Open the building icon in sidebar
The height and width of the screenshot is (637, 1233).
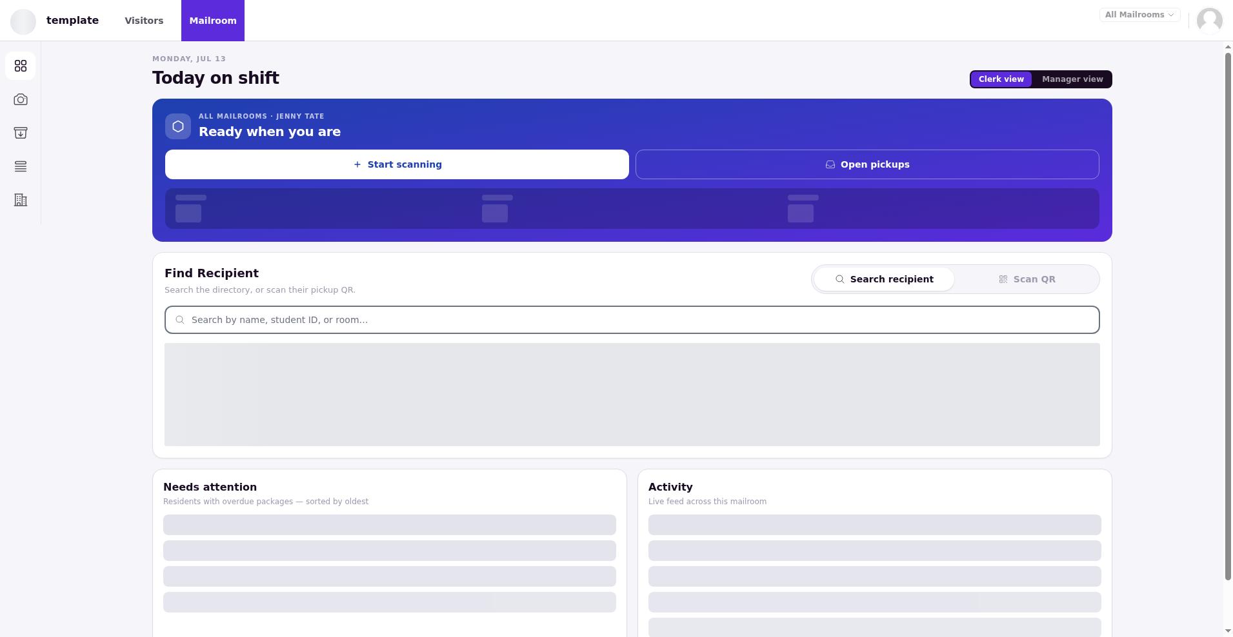click(x=21, y=200)
